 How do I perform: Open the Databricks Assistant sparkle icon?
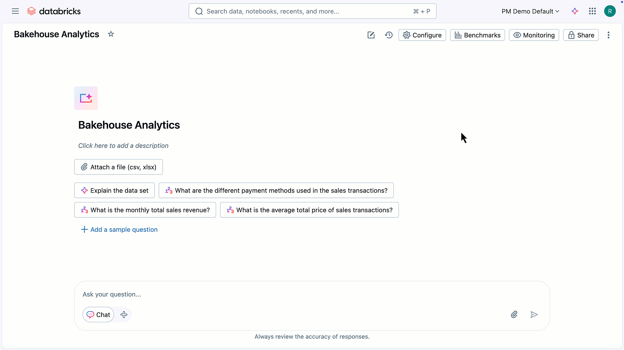(x=575, y=11)
